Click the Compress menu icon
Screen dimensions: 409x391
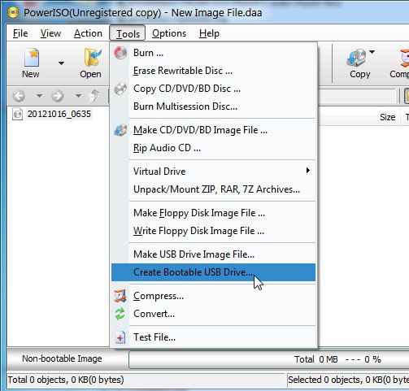[x=120, y=296]
